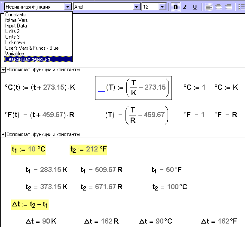Click the yellow highlighted t1 := 10 °C region
Screen dimensions: 245x227
[x=28, y=150]
